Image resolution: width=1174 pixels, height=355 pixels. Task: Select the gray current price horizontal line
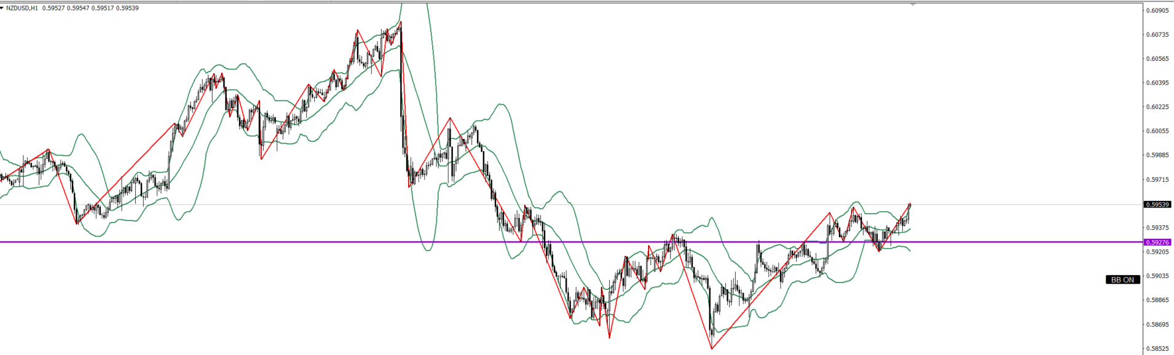[x=1014, y=205]
